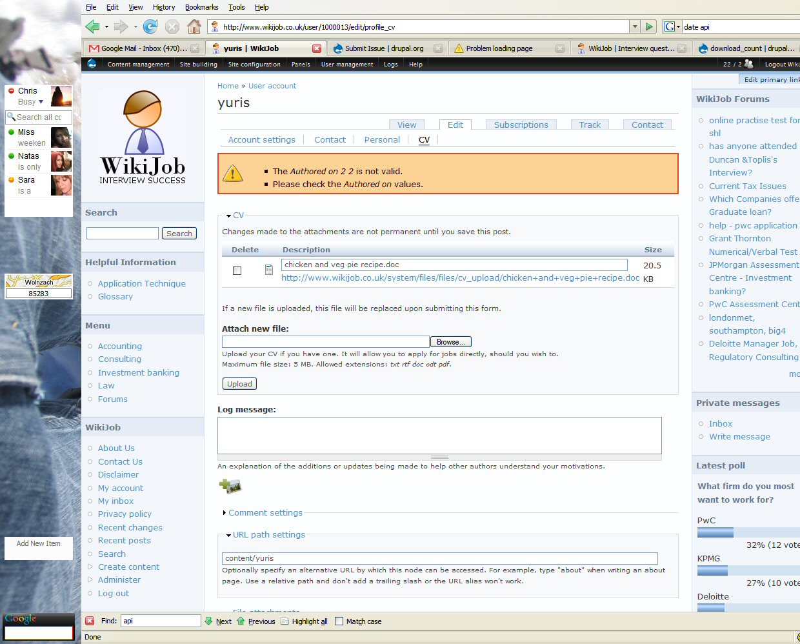Click the sidebar Search button

tap(179, 234)
